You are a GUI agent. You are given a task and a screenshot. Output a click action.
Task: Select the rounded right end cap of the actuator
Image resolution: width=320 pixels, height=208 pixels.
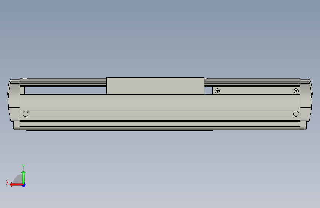(306, 100)
